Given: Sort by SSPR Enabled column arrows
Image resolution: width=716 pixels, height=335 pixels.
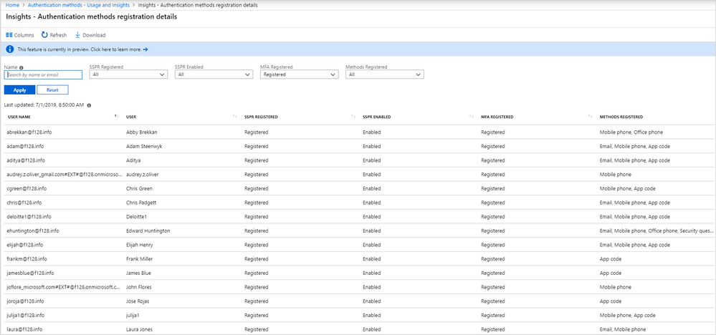Looking at the screenshot, I should [471, 117].
